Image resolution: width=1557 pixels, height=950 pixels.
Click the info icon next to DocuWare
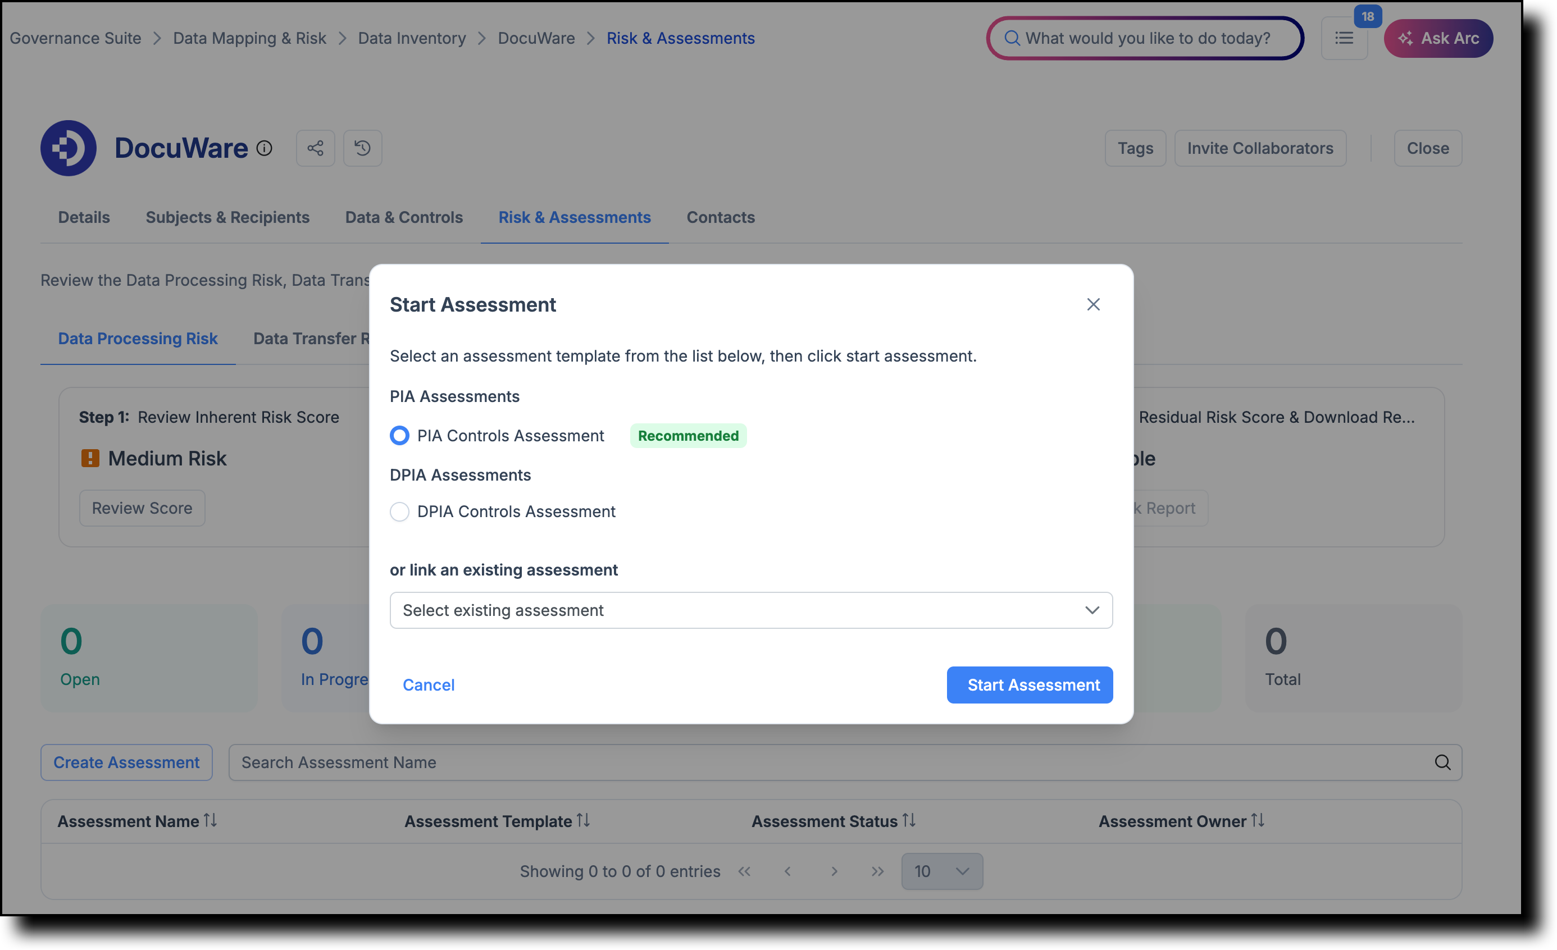[x=264, y=148]
